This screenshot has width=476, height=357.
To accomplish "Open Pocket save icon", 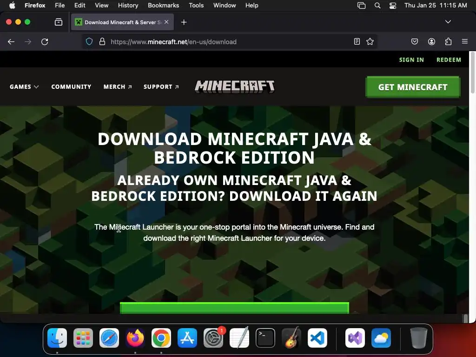I will [x=415, y=41].
